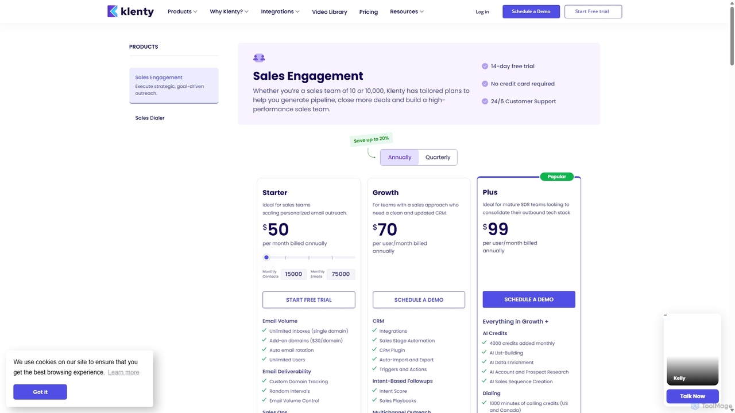Expand the Products dropdown menu
This screenshot has width=735, height=413.
(x=182, y=11)
